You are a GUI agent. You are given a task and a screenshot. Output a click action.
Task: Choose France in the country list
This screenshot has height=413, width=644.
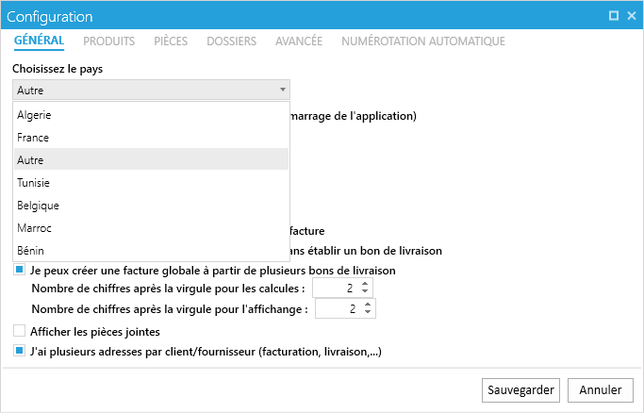pos(33,138)
